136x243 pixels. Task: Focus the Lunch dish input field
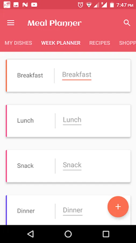(x=72, y=121)
